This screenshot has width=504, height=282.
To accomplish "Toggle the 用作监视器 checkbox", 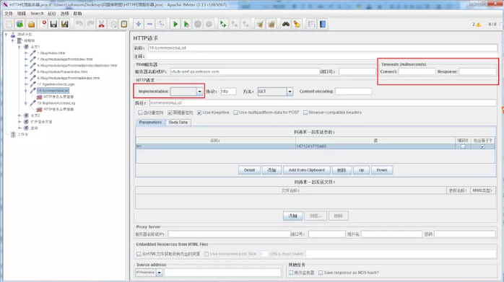I will [291, 273].
